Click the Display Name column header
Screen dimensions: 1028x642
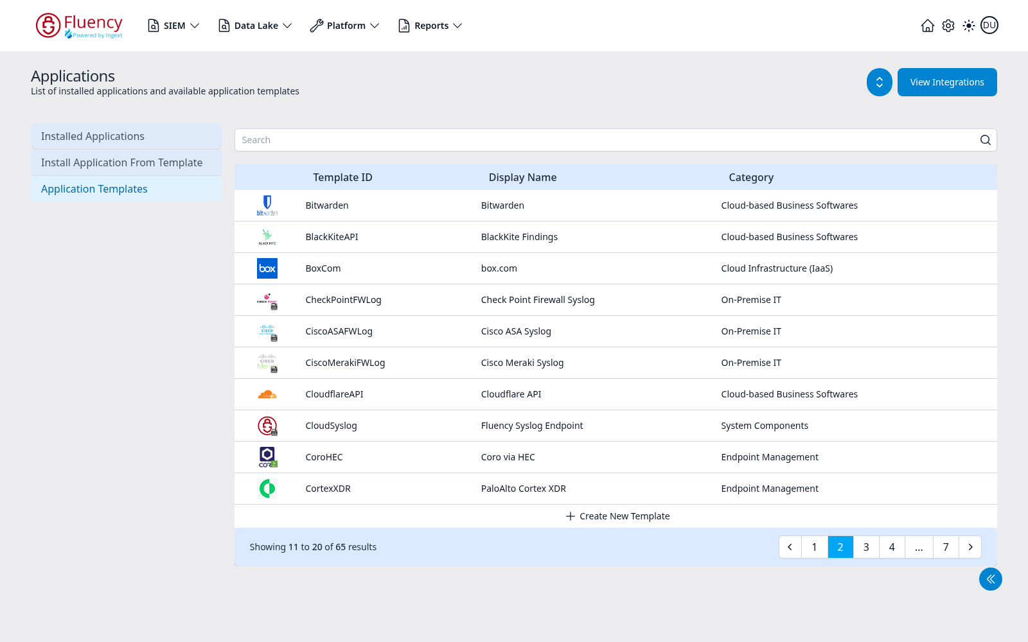[522, 177]
